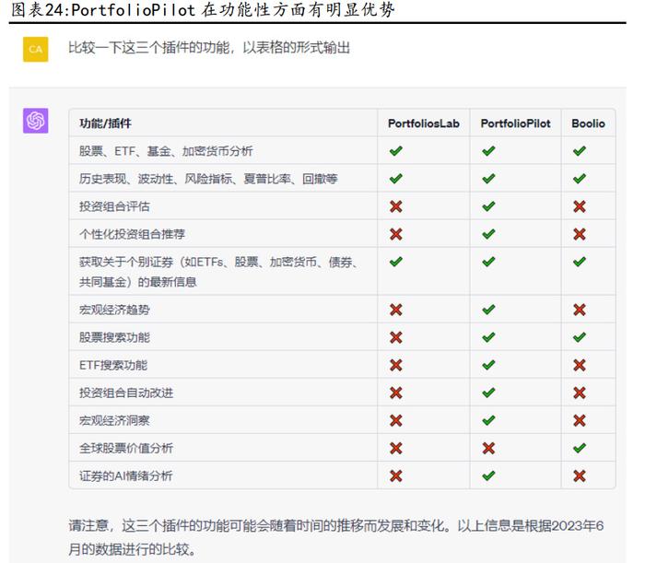
Task: Click PortfoliosLab red cross for 投资组合评估
Action: (x=395, y=206)
